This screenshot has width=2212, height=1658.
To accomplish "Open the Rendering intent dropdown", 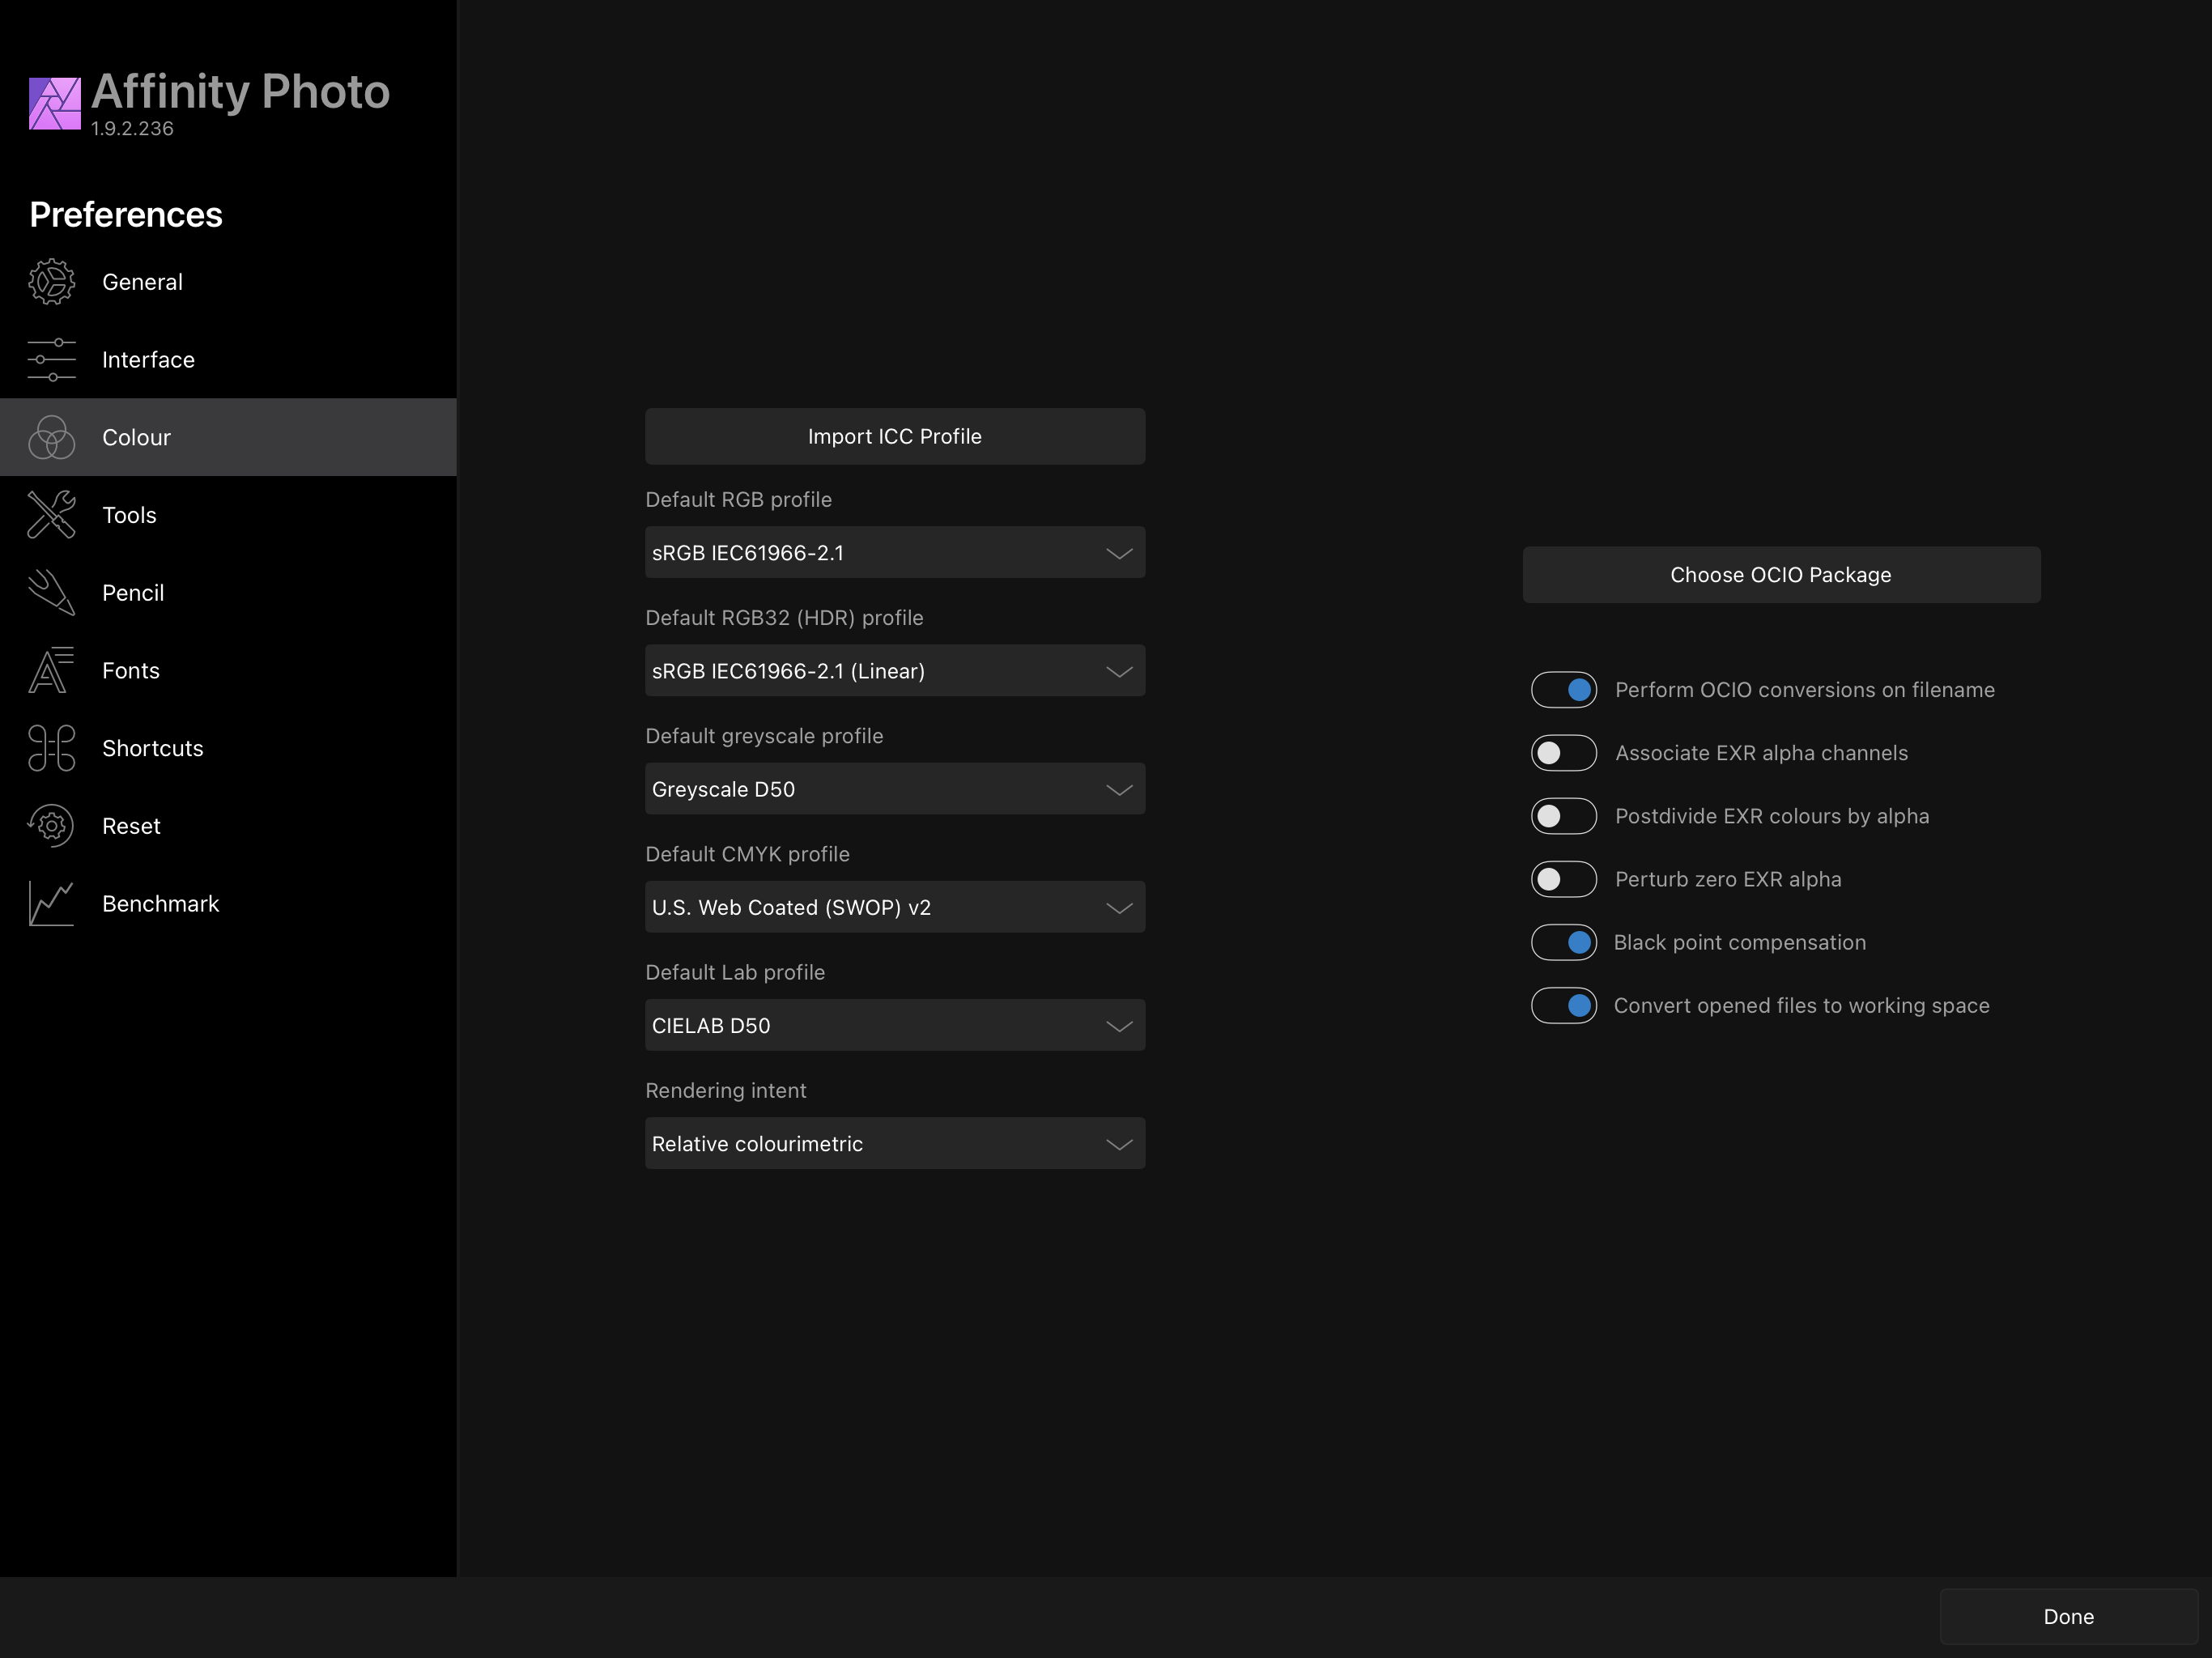I will (895, 1144).
